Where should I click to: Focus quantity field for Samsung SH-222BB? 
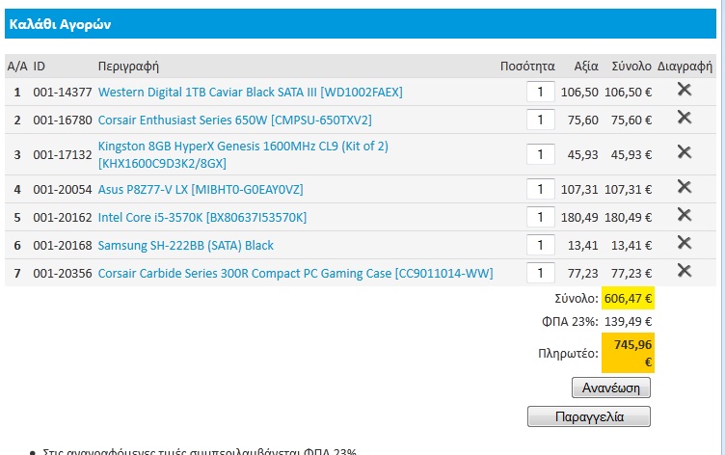point(541,245)
